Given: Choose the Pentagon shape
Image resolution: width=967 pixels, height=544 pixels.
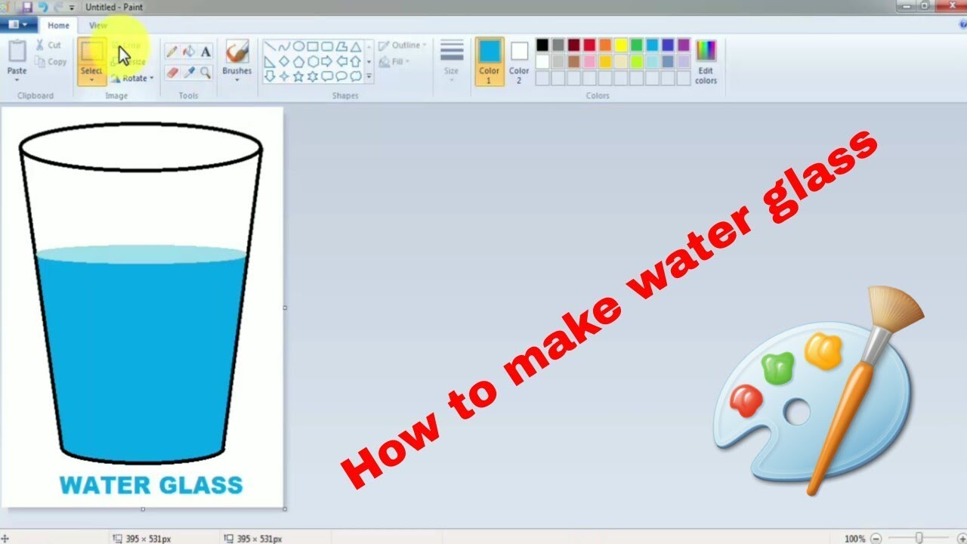Looking at the screenshot, I should click(x=298, y=61).
